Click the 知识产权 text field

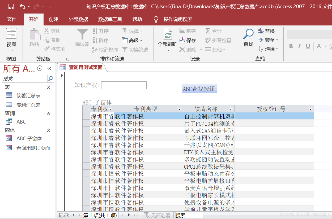tap(124, 85)
